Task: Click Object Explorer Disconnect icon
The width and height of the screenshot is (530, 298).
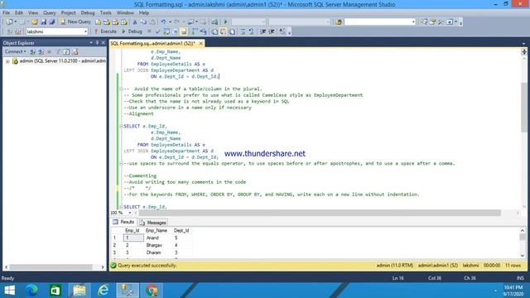Action: (x=41, y=51)
